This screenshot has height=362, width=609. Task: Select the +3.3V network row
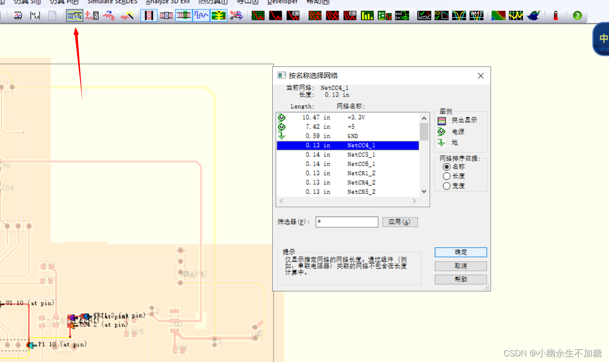pos(348,118)
